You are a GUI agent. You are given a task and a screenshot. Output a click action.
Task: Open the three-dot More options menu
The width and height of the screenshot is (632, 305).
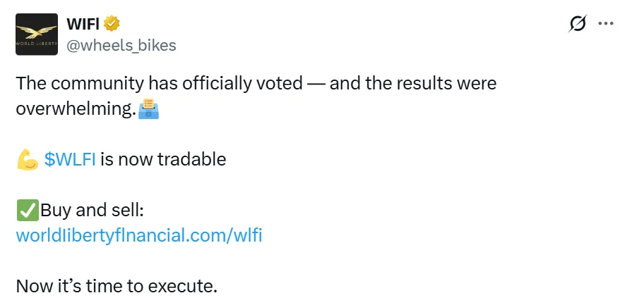pyautogui.click(x=606, y=23)
